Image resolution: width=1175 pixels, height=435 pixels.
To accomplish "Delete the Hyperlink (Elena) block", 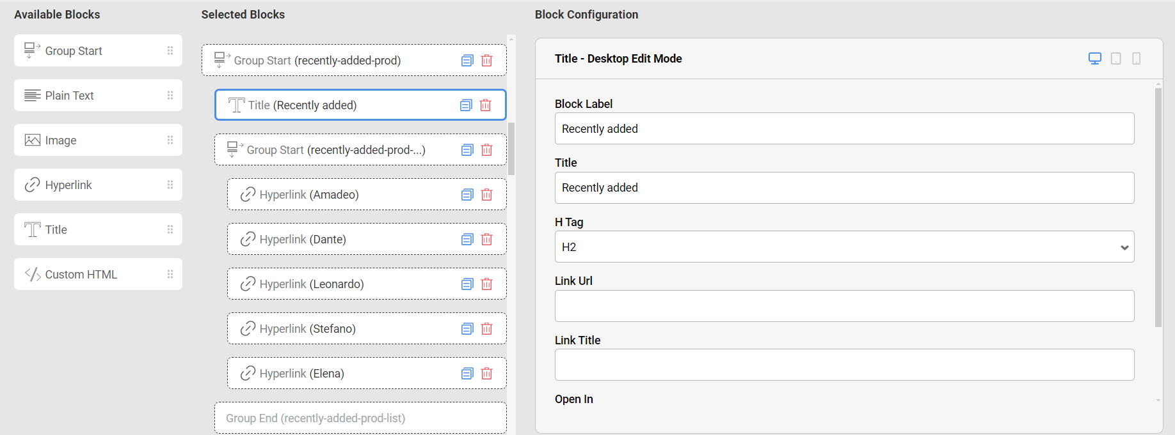I will [487, 374].
